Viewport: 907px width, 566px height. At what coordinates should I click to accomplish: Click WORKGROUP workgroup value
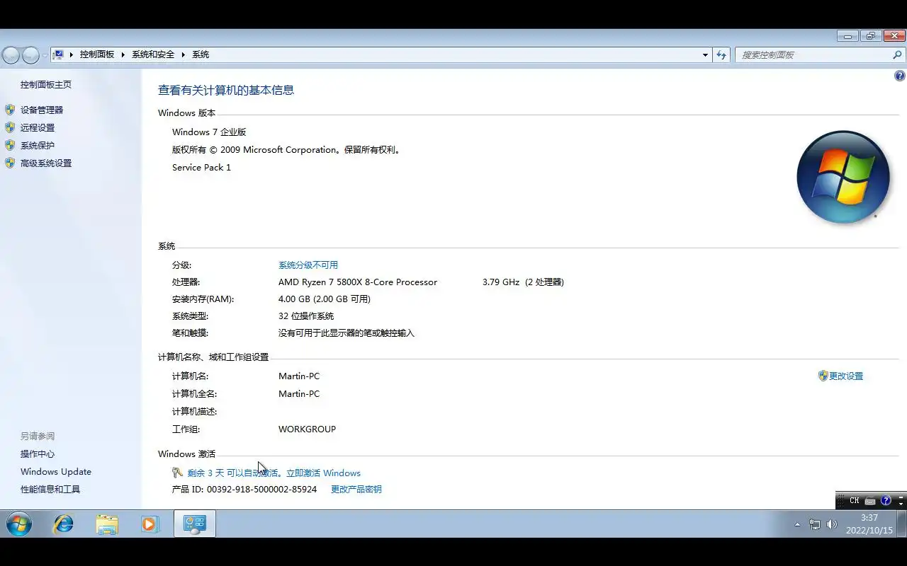(307, 429)
